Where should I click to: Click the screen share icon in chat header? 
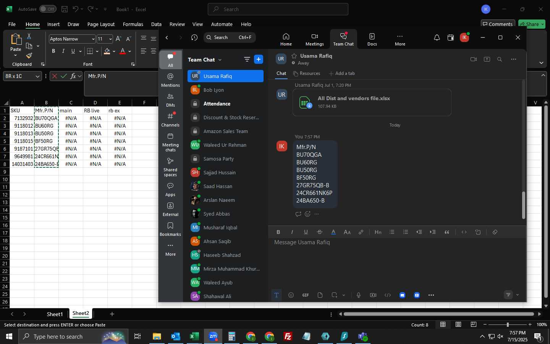click(x=487, y=59)
